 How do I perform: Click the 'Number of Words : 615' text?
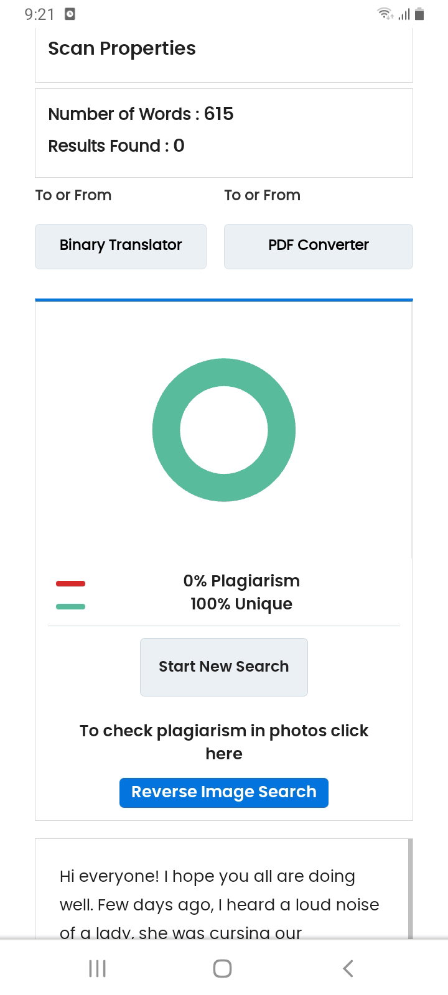tap(141, 114)
